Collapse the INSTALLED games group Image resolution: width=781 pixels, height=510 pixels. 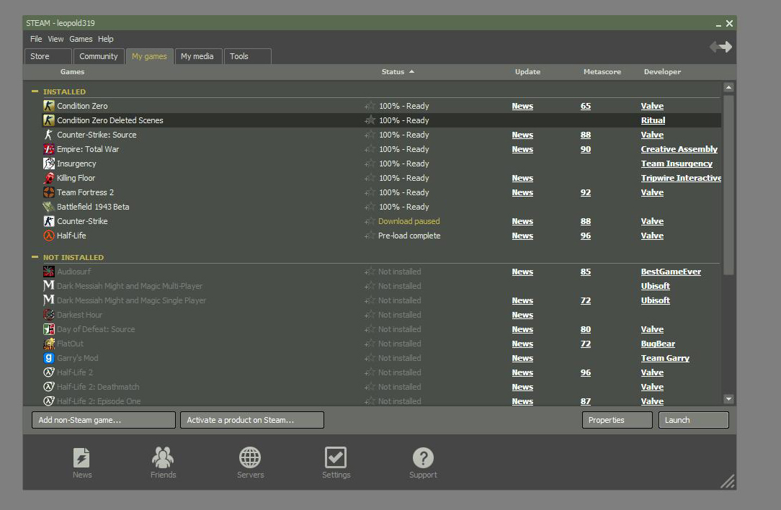click(35, 91)
